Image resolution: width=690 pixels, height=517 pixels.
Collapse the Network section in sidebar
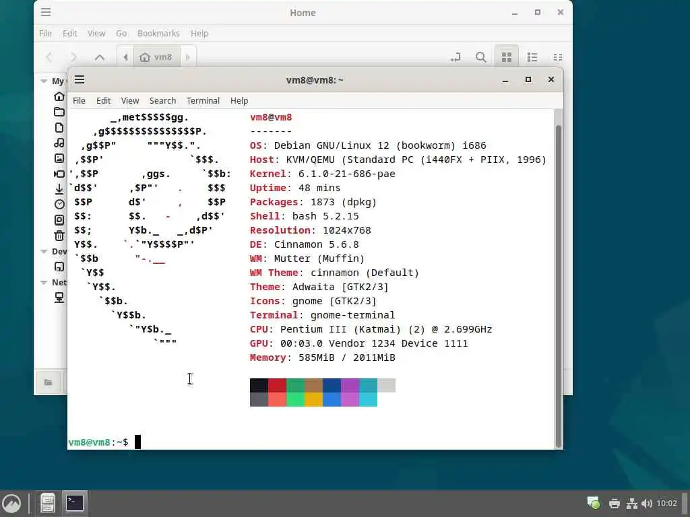coord(44,282)
